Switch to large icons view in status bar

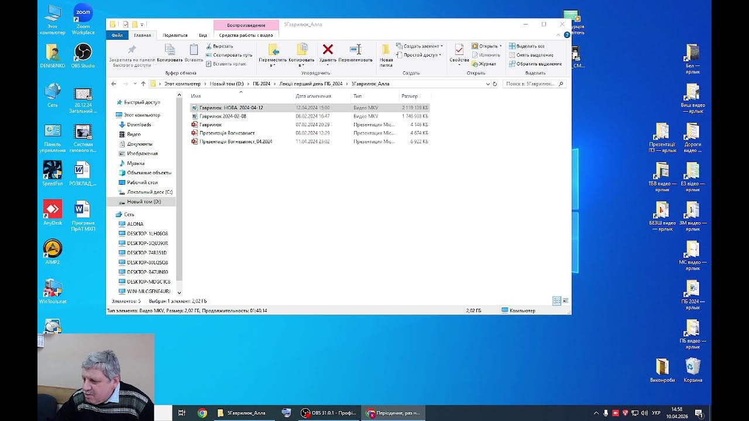point(565,301)
